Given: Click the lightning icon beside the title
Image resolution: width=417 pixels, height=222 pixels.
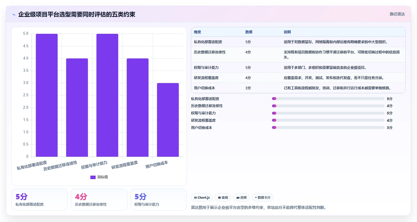Looking at the screenshot, I should click(x=14, y=15).
